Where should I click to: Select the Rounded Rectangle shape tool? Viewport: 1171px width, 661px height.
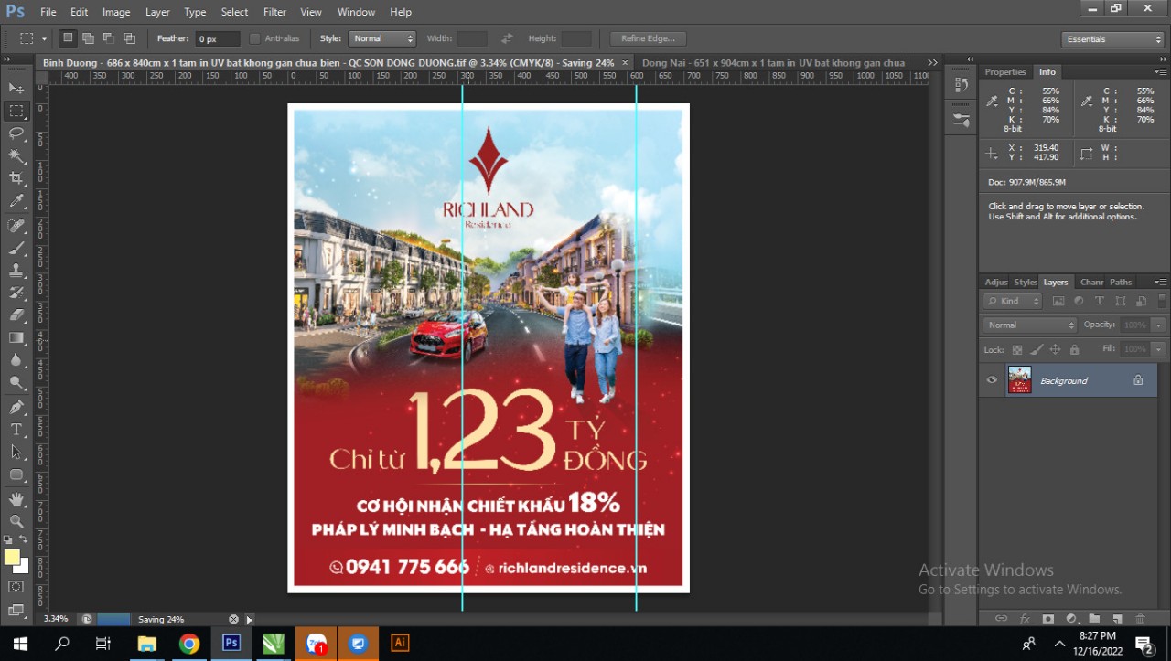(x=16, y=475)
